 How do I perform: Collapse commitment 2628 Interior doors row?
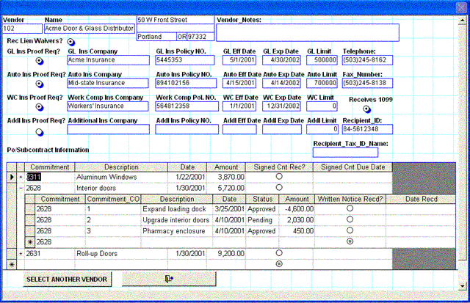tap(21, 188)
